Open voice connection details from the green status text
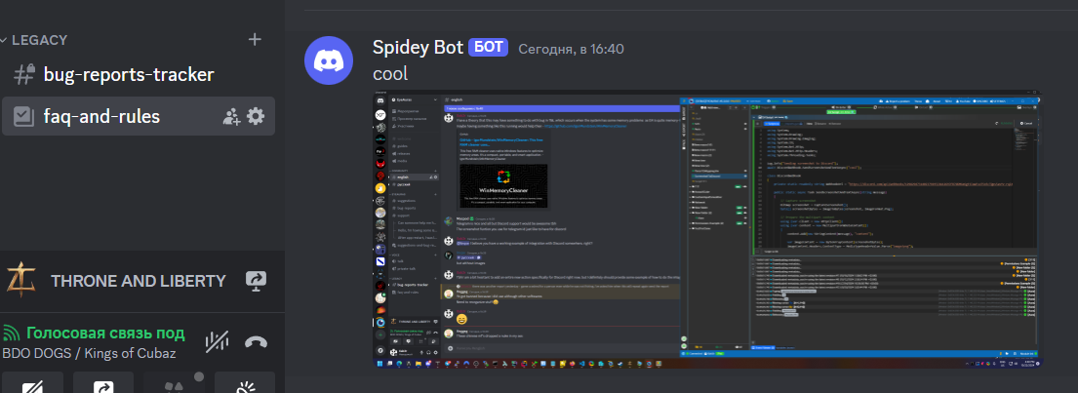Screen dimensions: 1078x393 coord(105,333)
